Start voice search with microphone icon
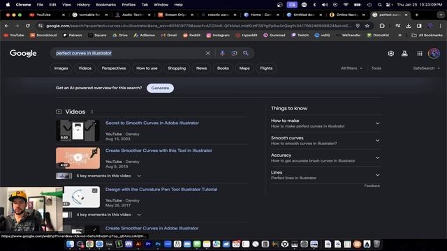The image size is (447, 251). pyautogui.click(x=222, y=53)
